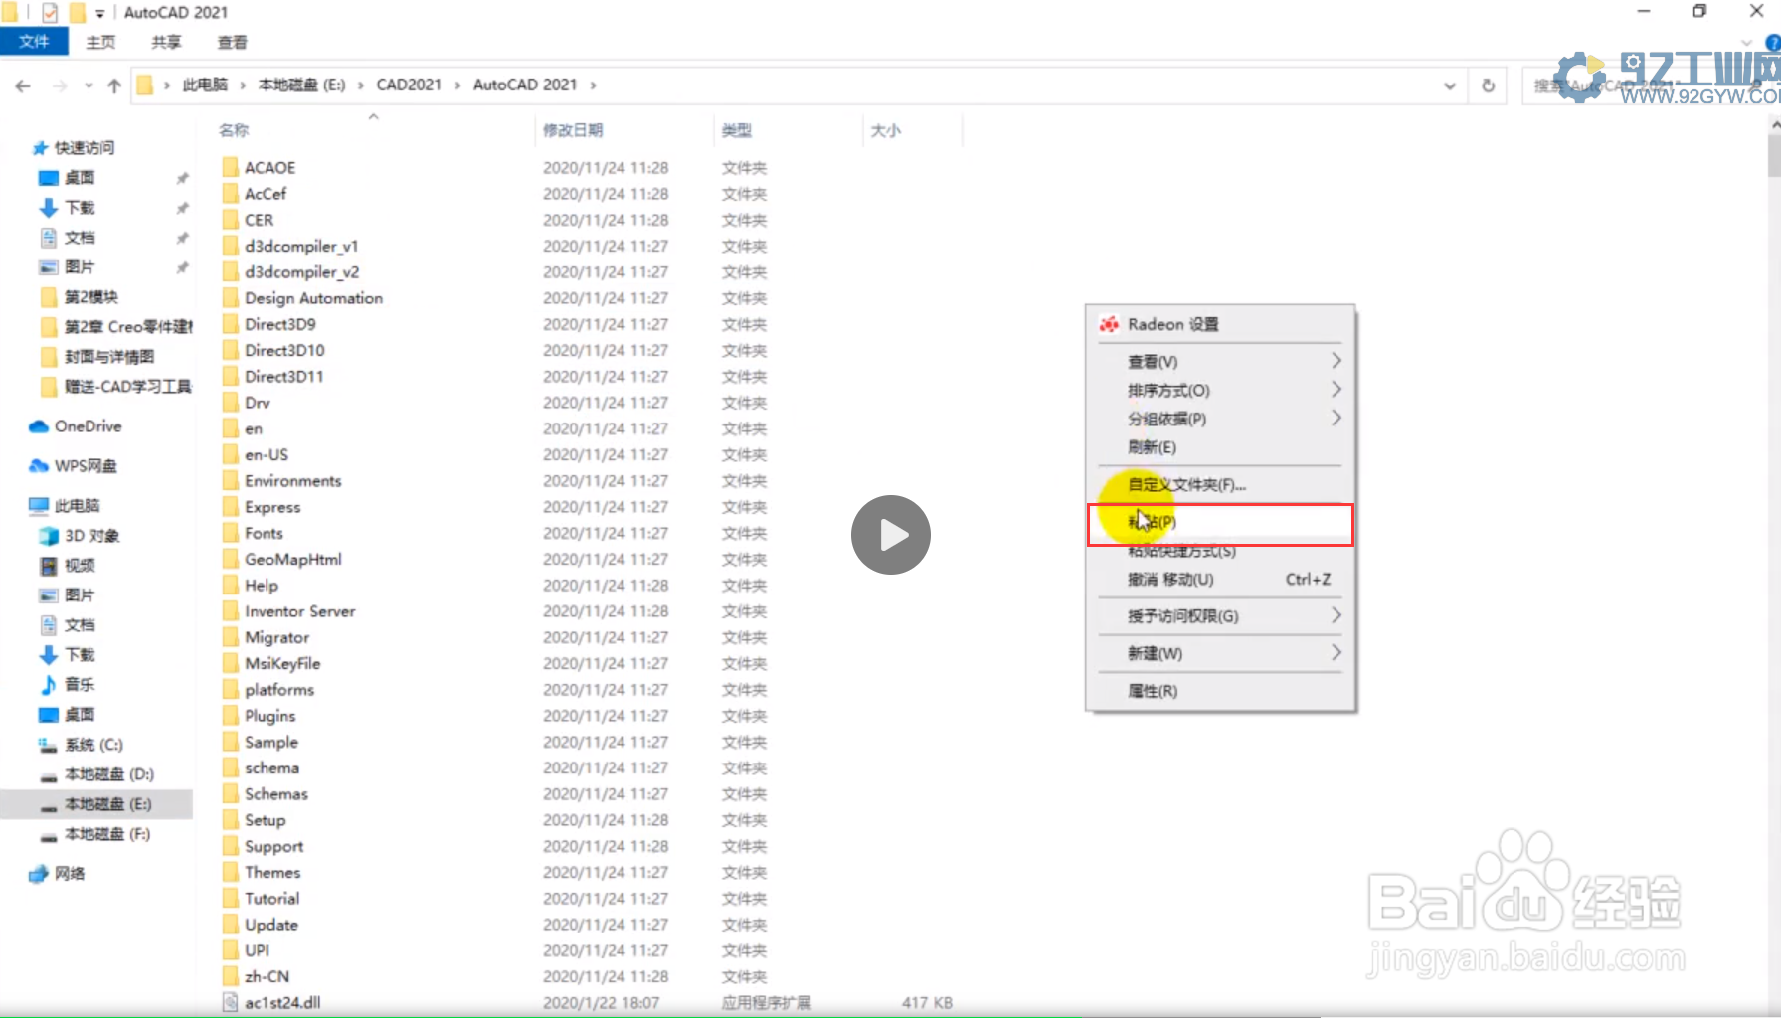Click the Fonts folder icon
Image resolution: width=1781 pixels, height=1018 pixels.
pyautogui.click(x=230, y=533)
